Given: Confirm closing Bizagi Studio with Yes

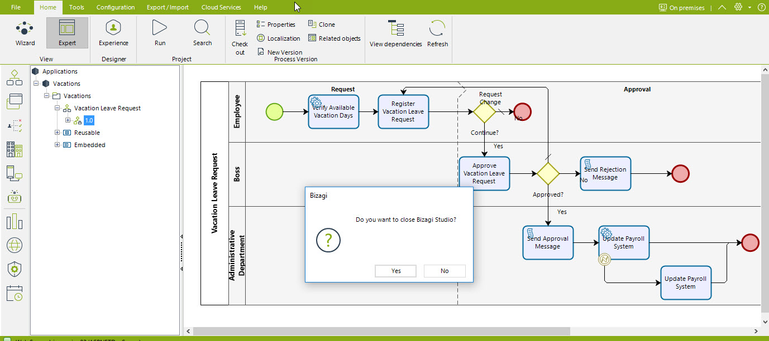Looking at the screenshot, I should 396,271.
